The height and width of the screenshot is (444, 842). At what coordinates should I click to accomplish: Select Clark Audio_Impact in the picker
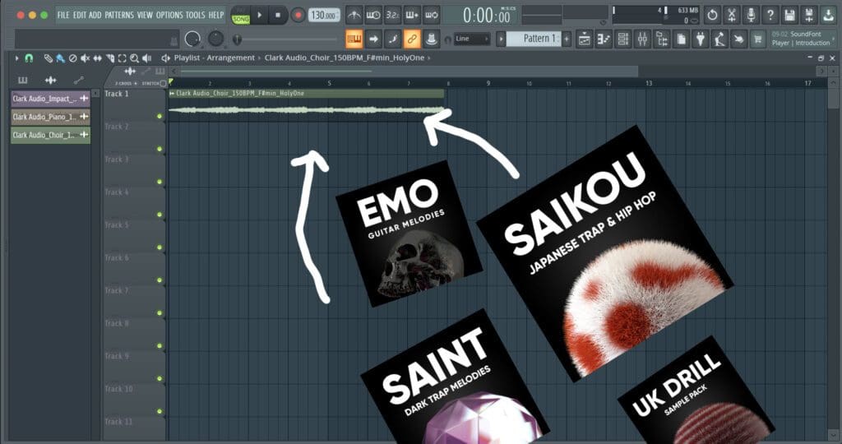pos(50,99)
